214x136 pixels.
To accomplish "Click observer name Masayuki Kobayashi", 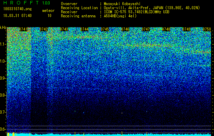I will point(122,4).
